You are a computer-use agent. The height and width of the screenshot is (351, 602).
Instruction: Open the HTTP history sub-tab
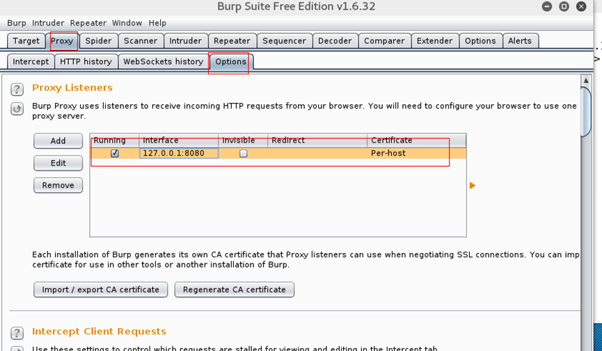coord(86,62)
